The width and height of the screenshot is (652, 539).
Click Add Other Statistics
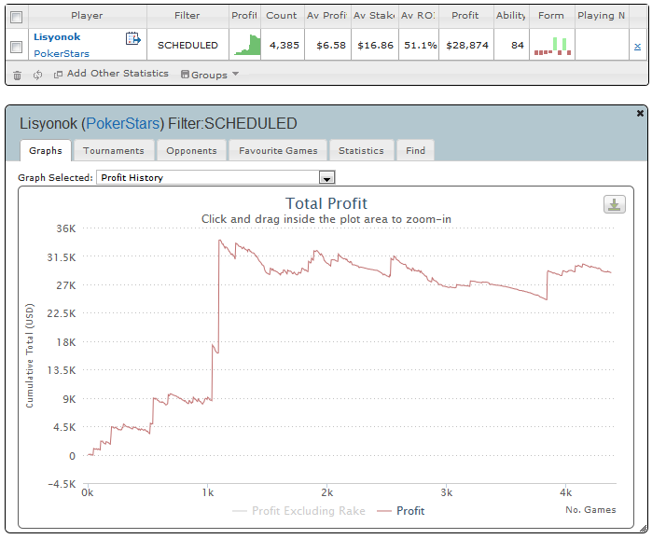(111, 74)
